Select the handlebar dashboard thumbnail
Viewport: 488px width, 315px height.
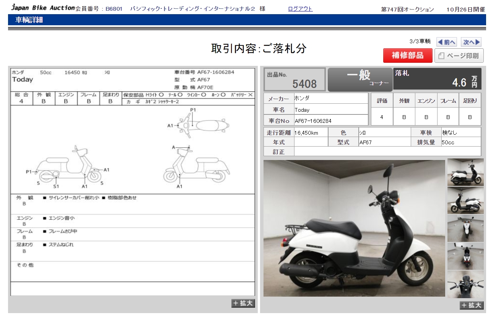(465, 284)
